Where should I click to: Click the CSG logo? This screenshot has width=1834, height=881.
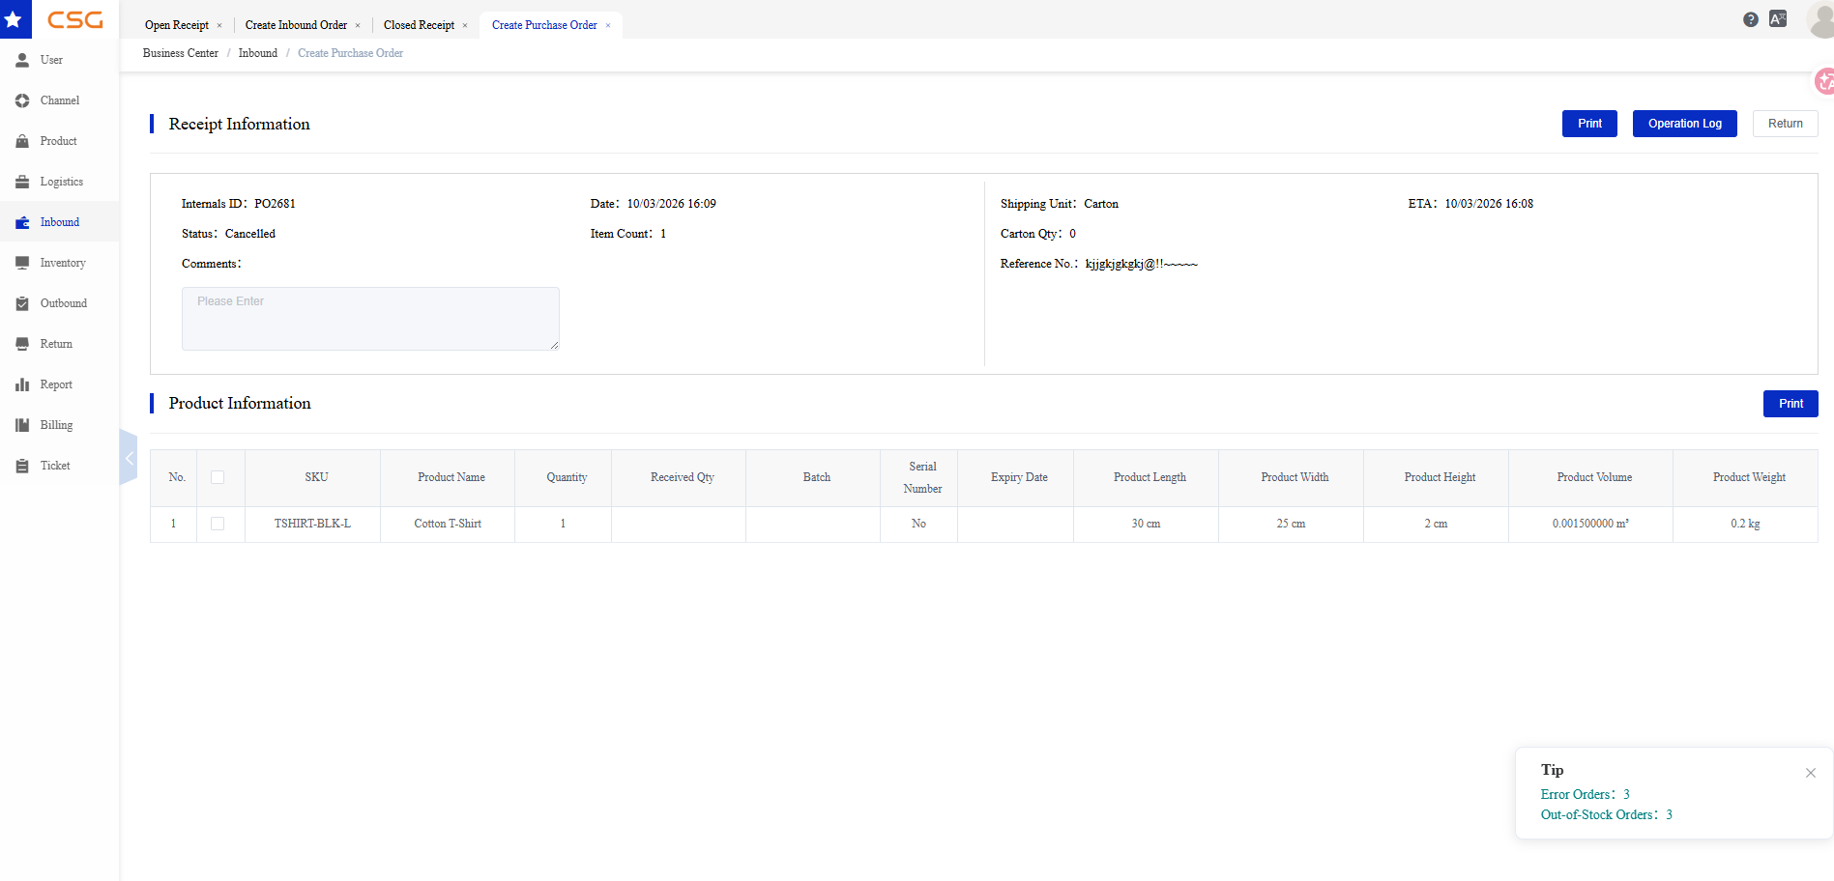[x=75, y=19]
